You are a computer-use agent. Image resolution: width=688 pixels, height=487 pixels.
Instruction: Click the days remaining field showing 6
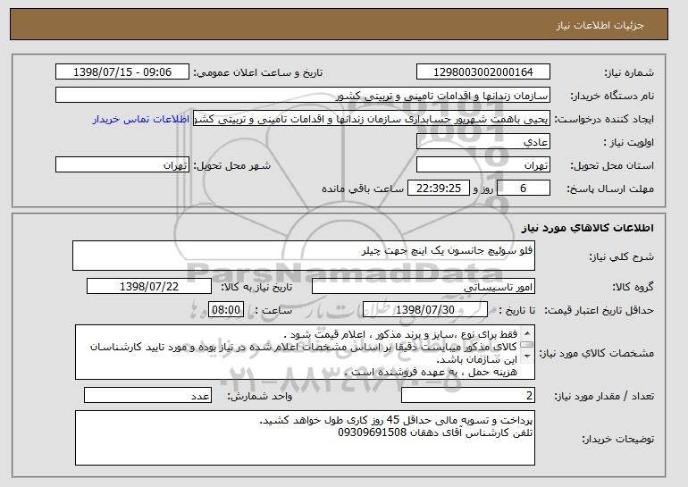point(523,189)
